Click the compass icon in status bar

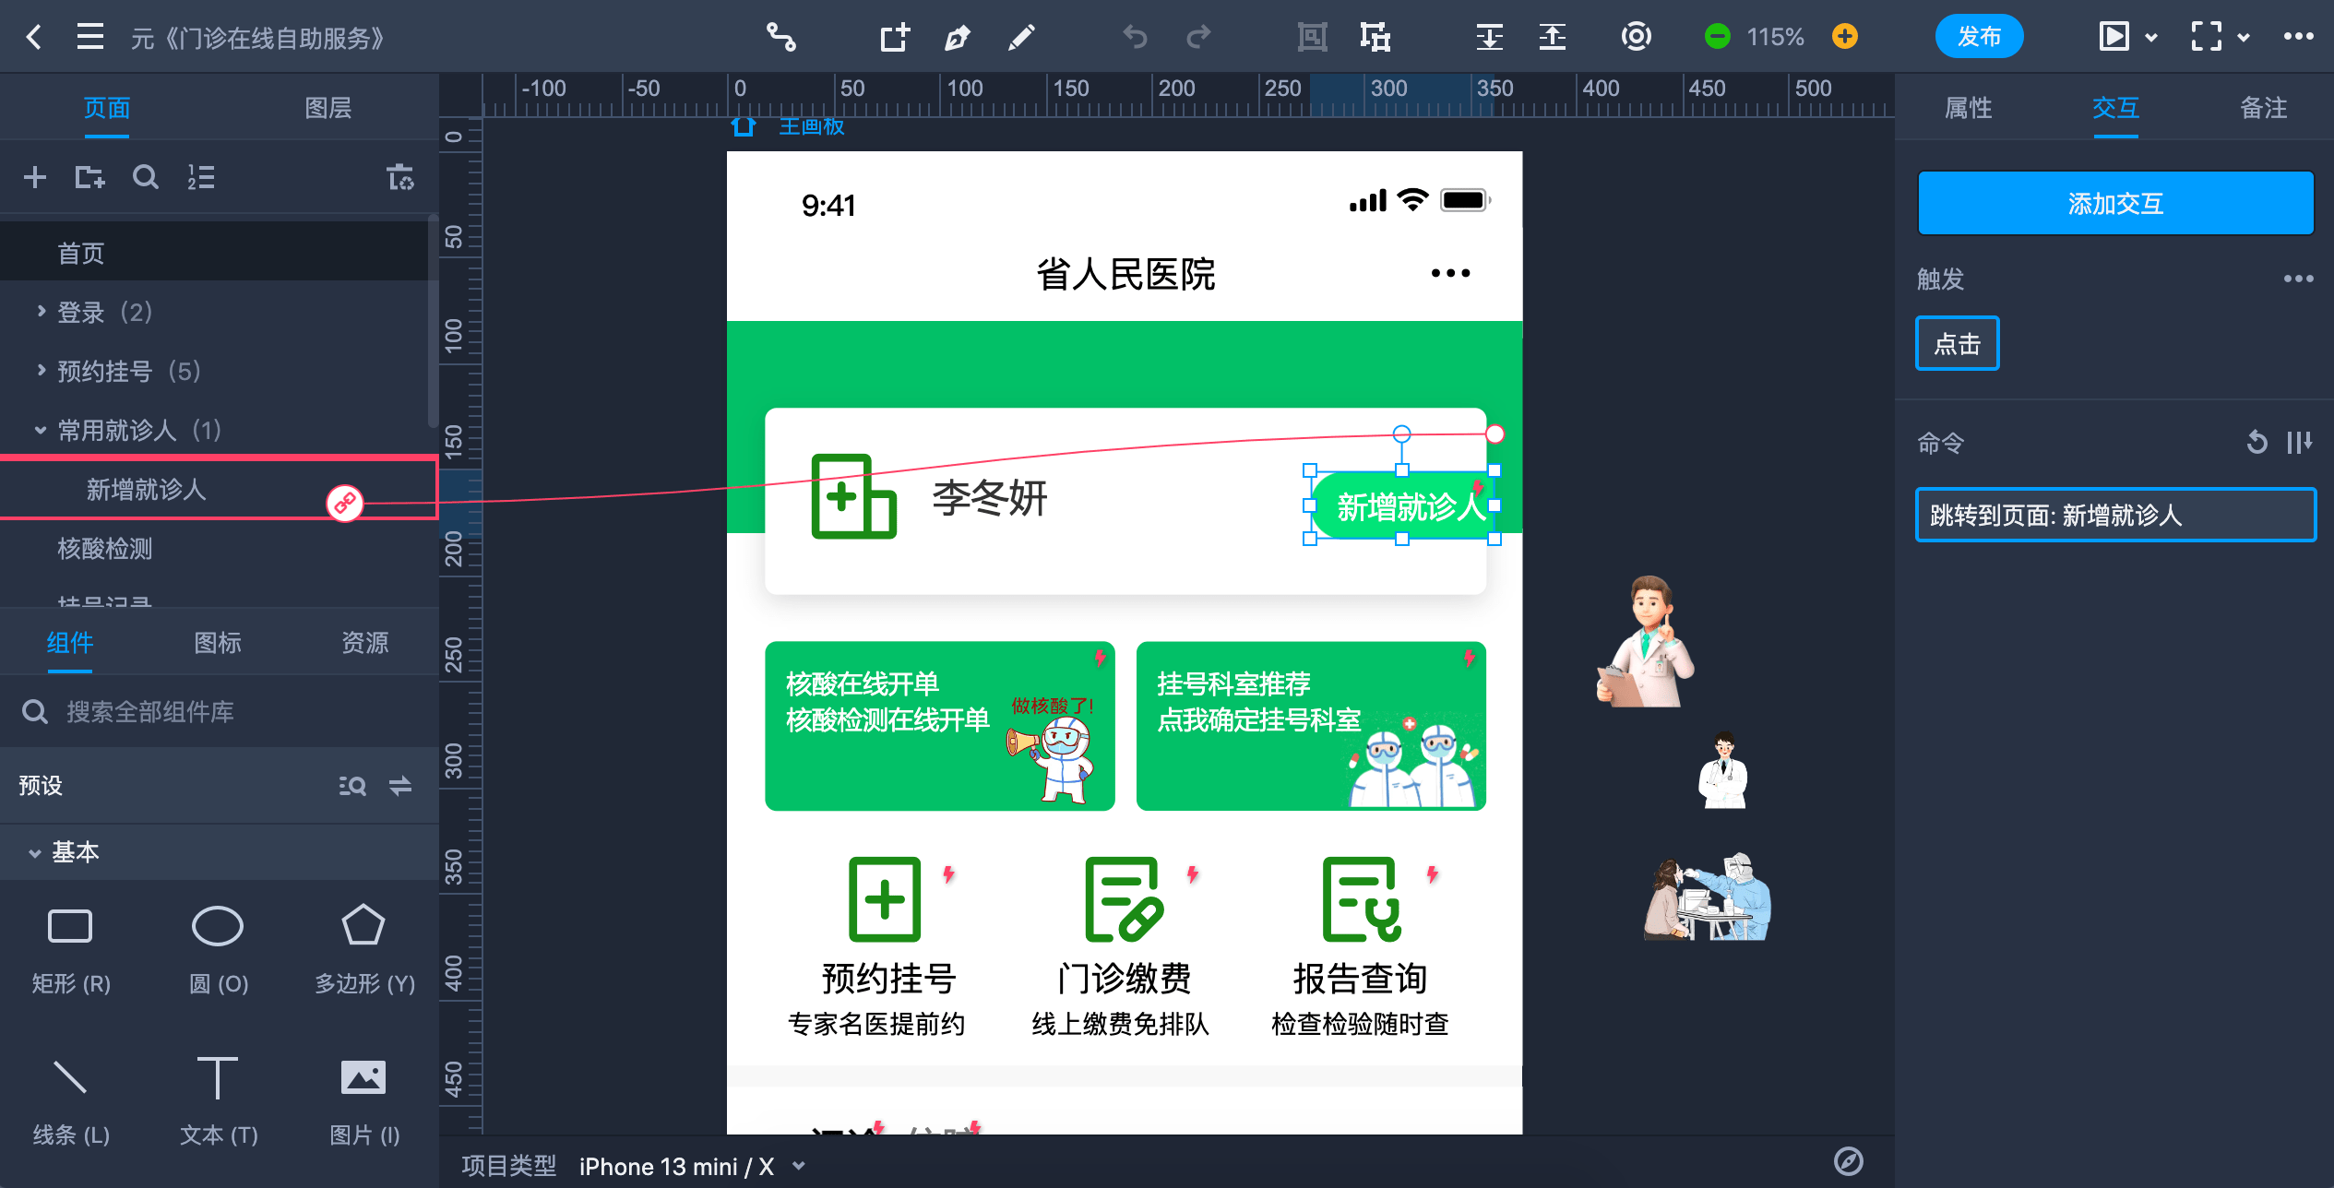[1849, 1161]
